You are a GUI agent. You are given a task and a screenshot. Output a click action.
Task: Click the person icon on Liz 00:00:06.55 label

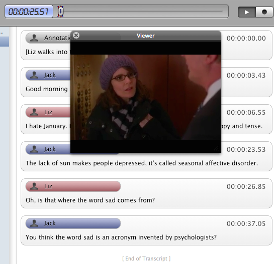click(34, 112)
